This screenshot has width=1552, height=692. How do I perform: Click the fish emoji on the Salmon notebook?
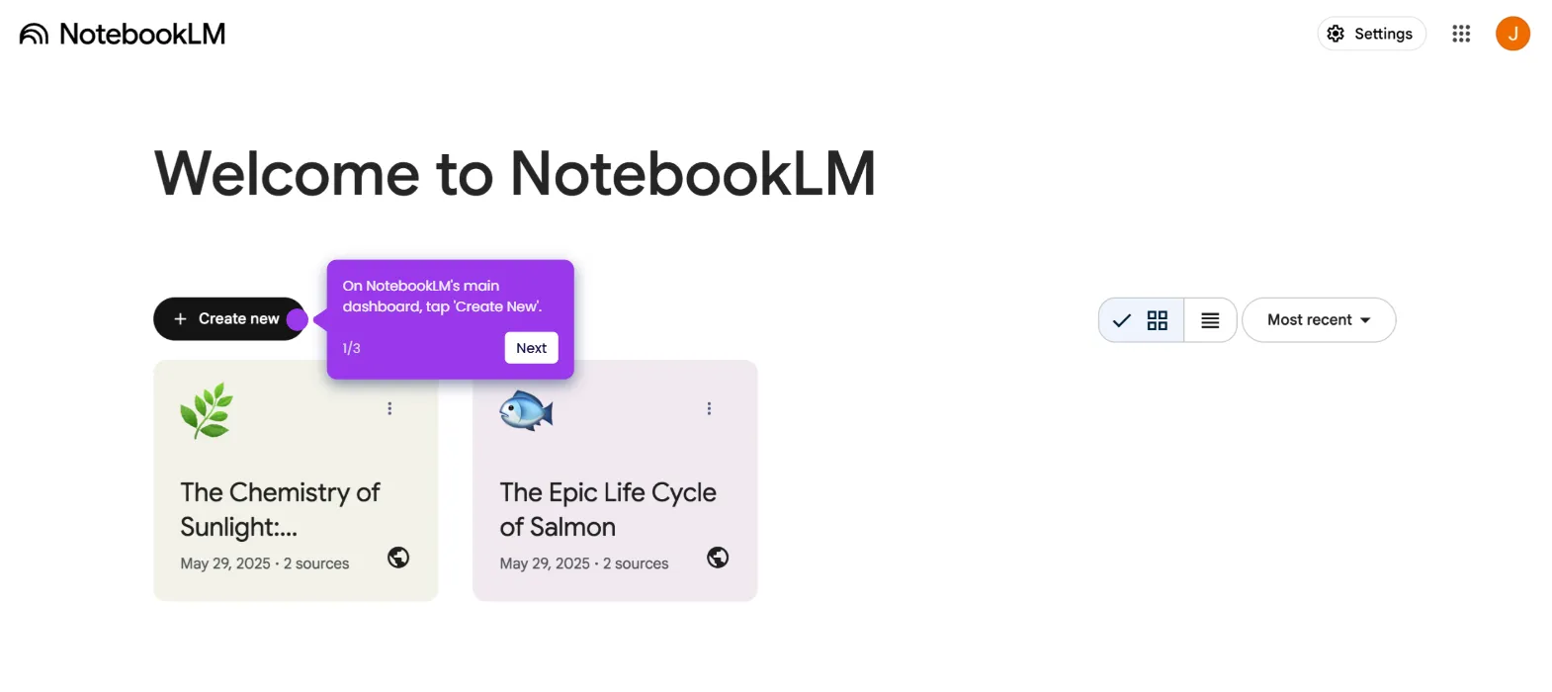[526, 410]
